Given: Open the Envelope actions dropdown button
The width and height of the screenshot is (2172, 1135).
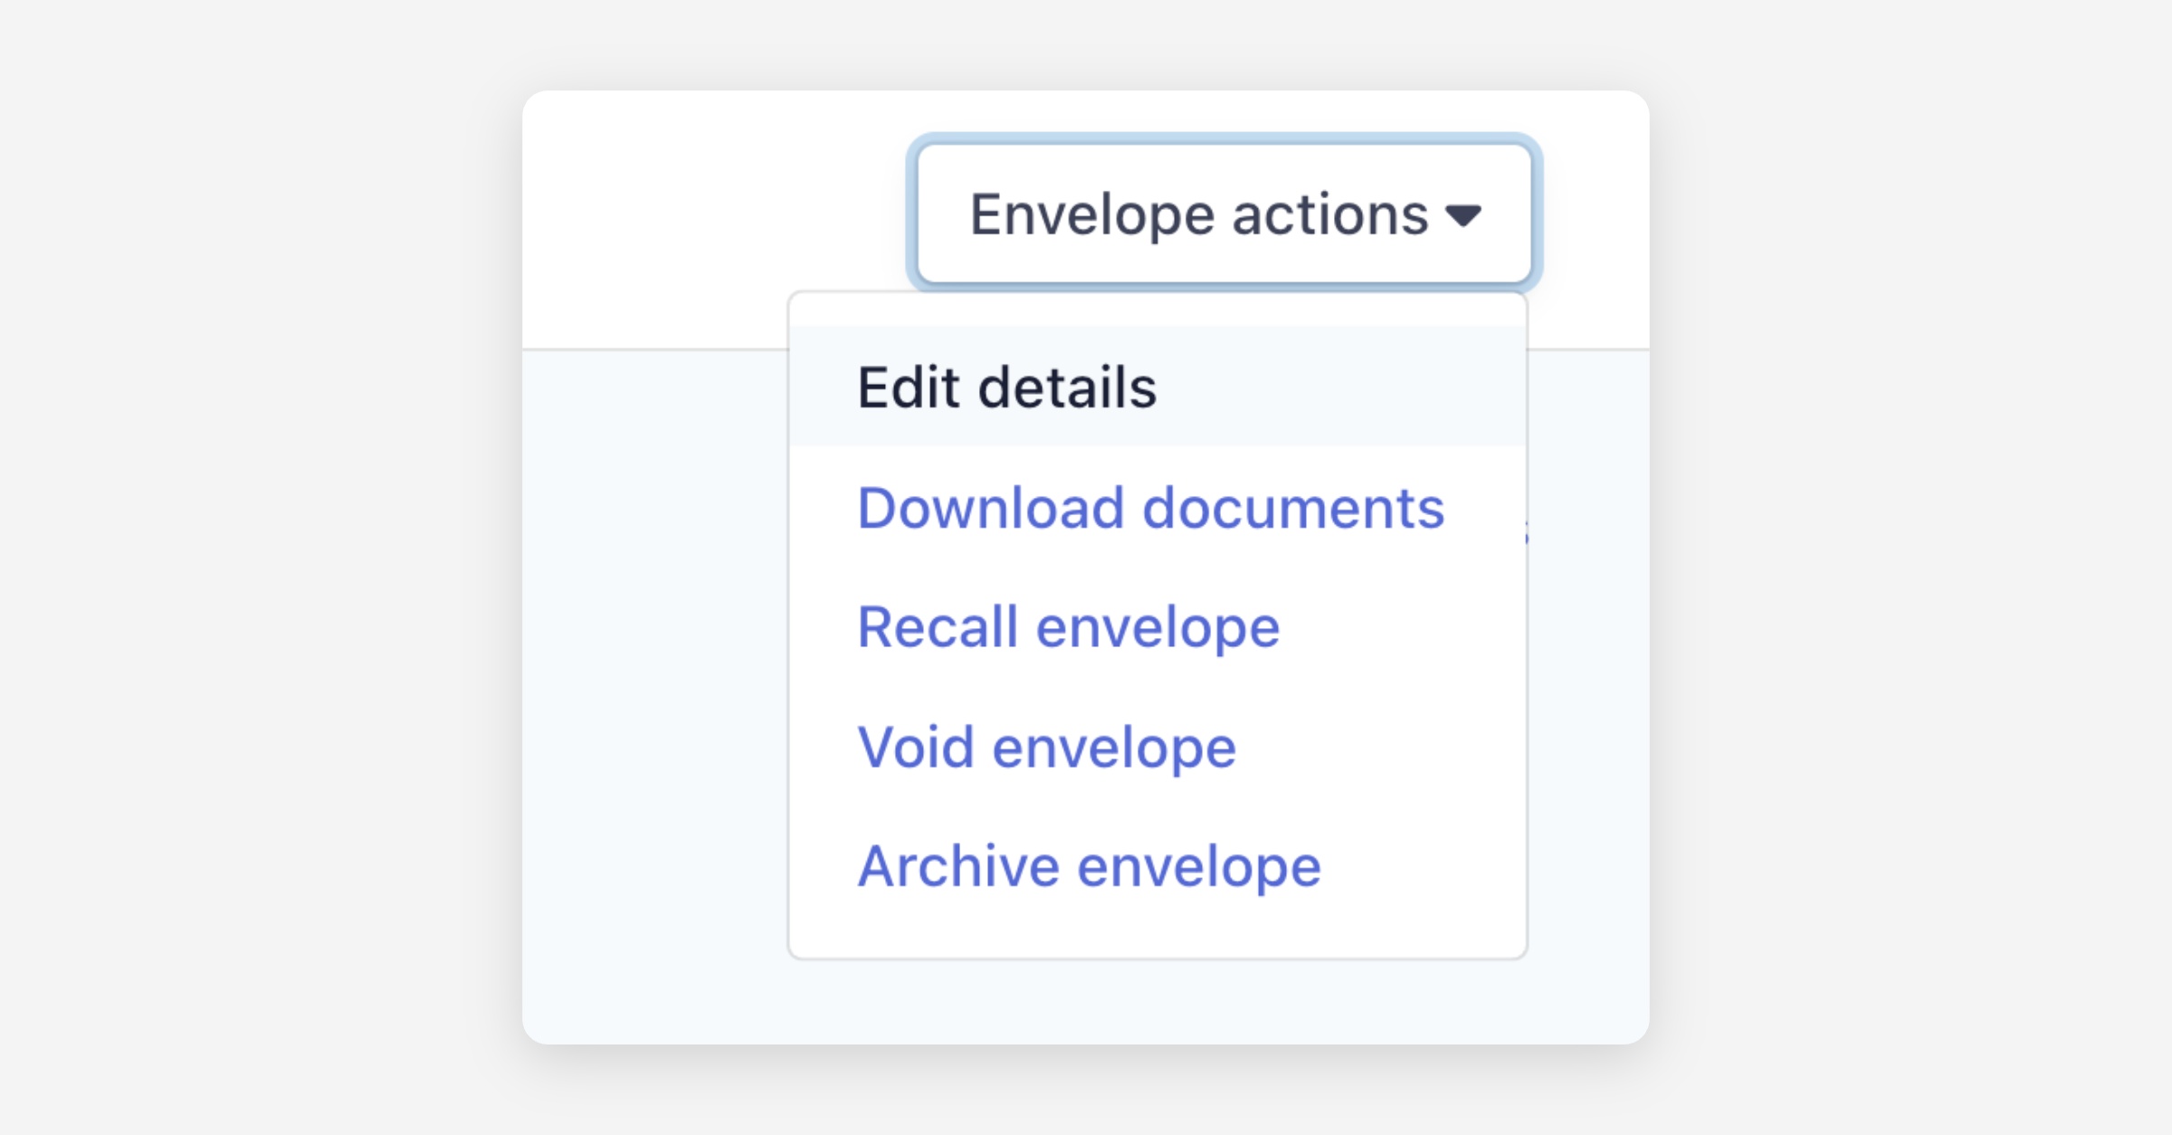Looking at the screenshot, I should (x=1224, y=214).
